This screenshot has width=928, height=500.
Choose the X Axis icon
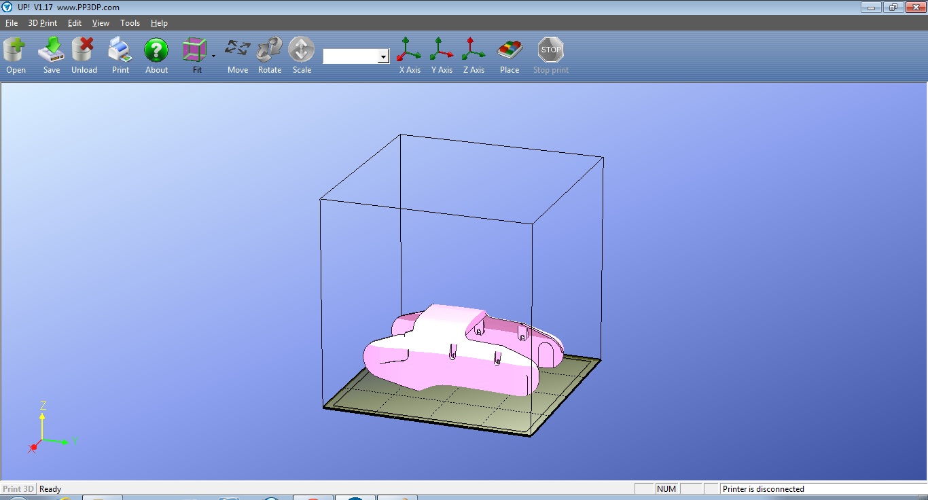[x=409, y=56]
